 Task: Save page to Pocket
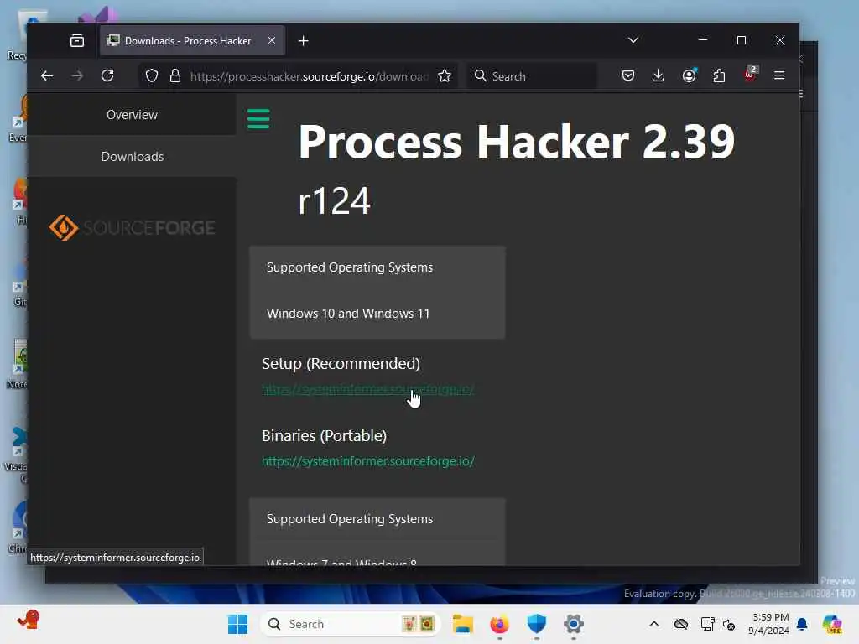click(628, 75)
